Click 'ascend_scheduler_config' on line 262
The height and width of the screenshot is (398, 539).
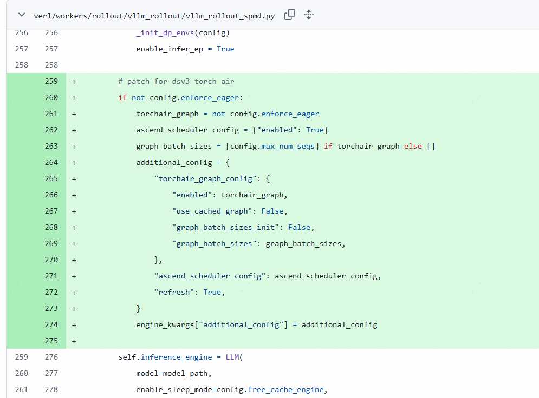pos(187,130)
